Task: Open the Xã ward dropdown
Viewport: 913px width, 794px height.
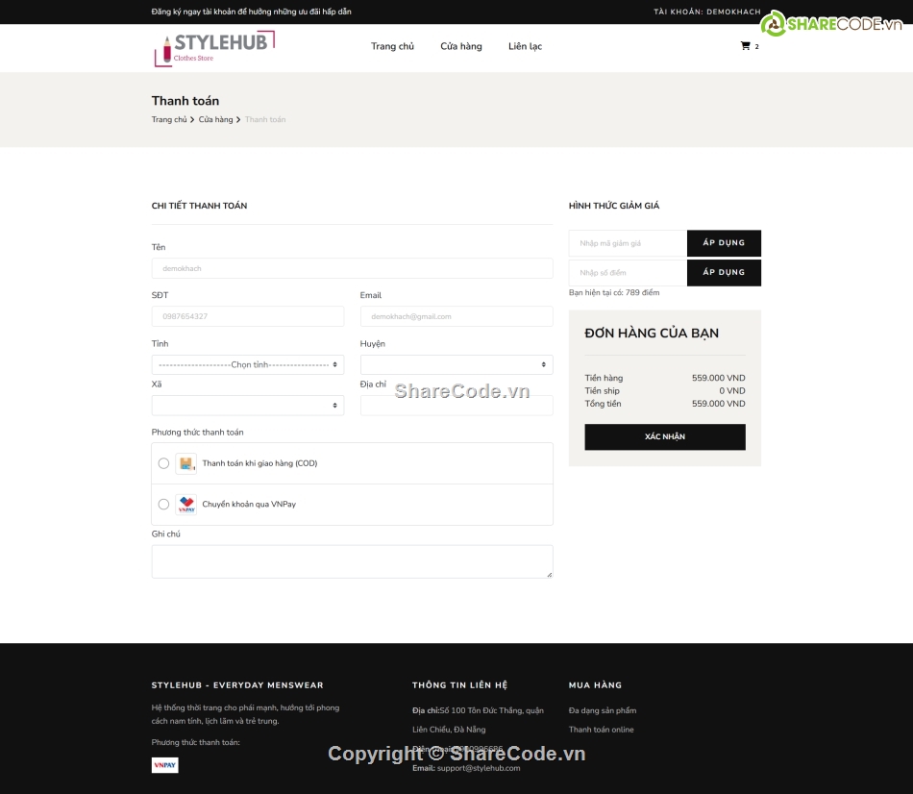Action: [x=247, y=406]
